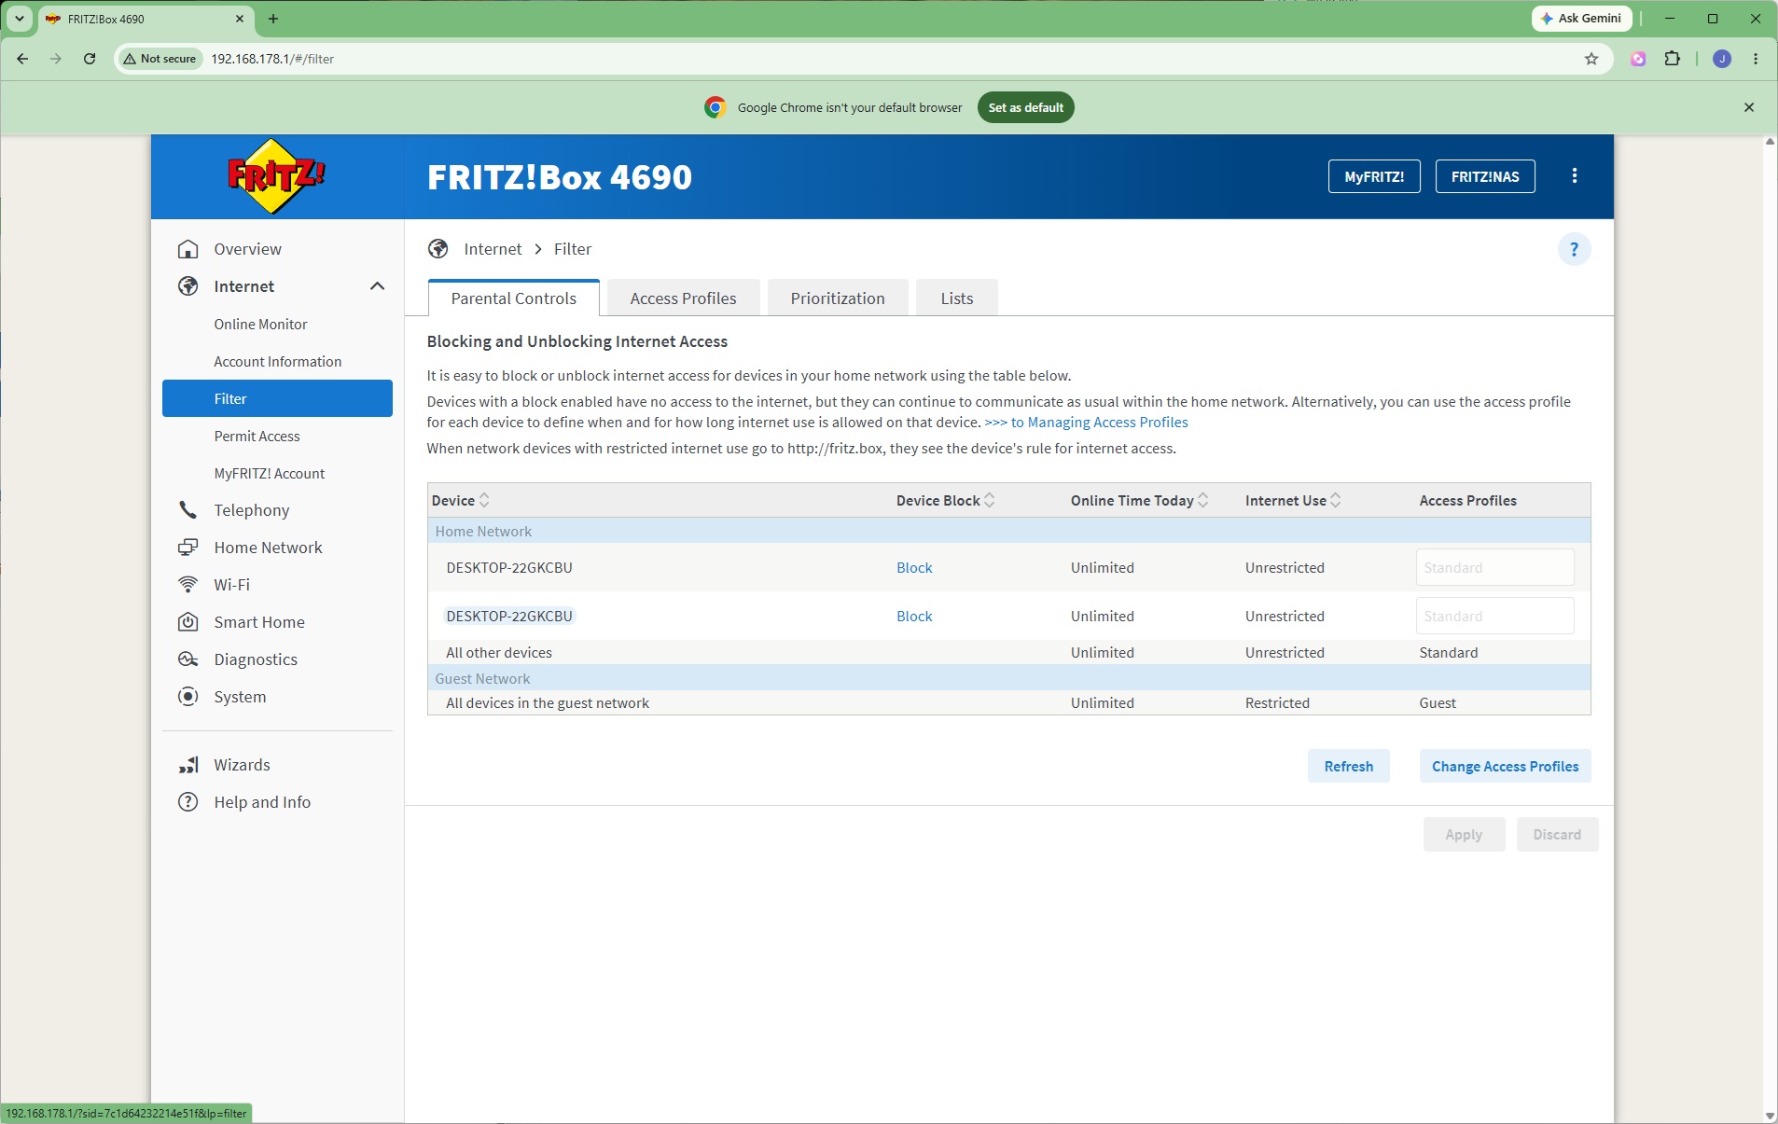
Task: Click the Telephony phone icon
Action: pyautogui.click(x=188, y=510)
